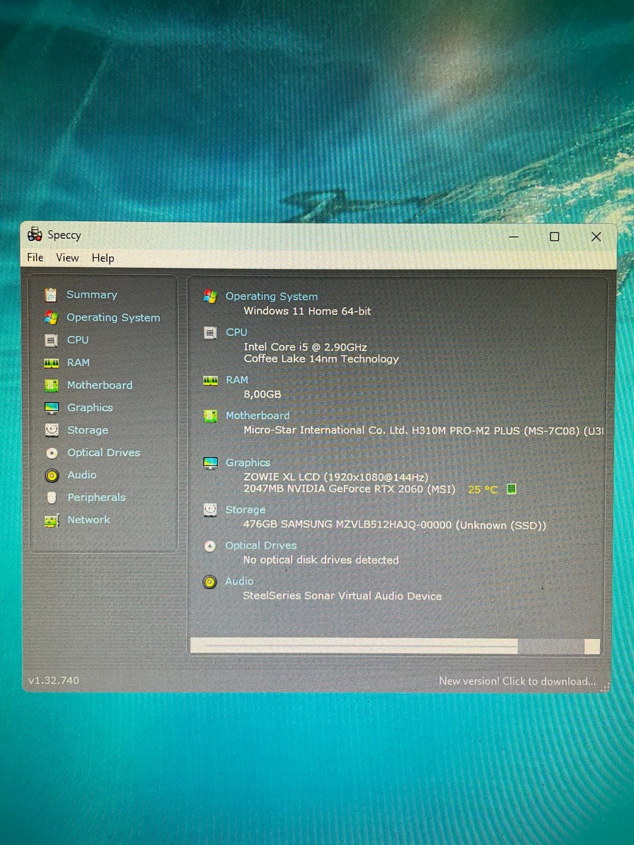
Task: Open the Motherboard sidebar section
Action: pyautogui.click(x=100, y=385)
